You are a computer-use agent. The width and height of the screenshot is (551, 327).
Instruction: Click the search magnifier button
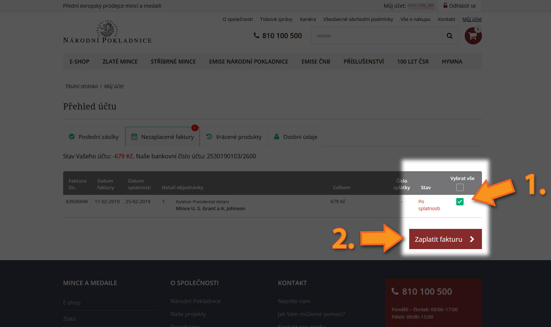450,36
